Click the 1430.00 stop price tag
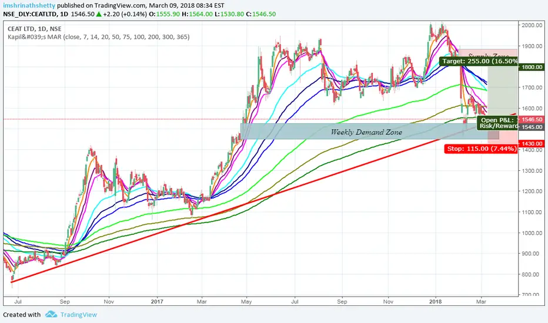This screenshot has height=323, width=548. click(x=532, y=143)
